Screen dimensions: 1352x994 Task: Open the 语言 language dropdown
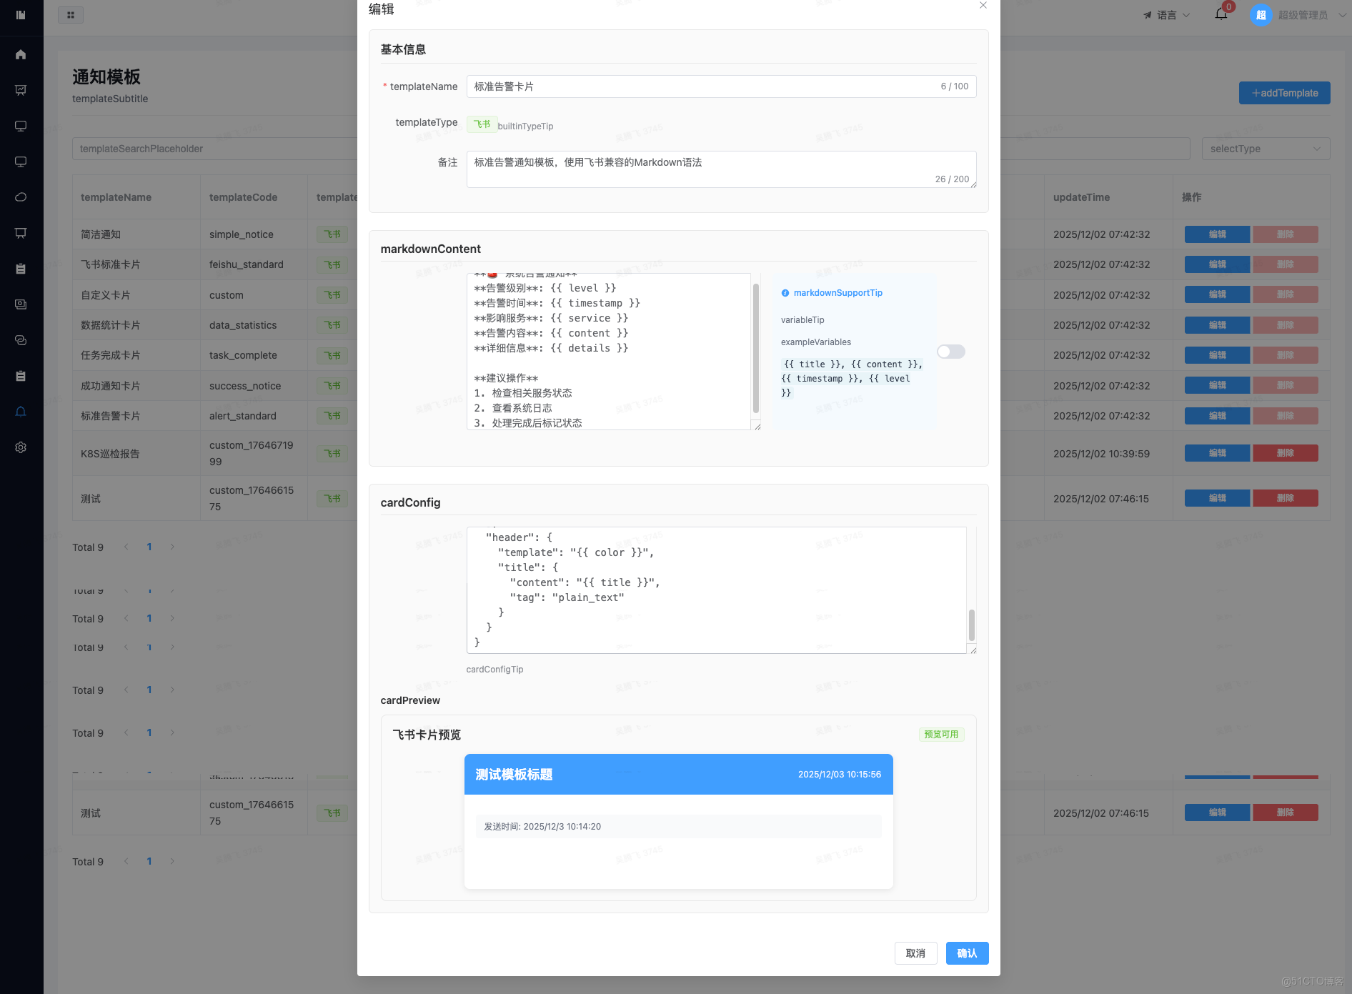[1167, 15]
